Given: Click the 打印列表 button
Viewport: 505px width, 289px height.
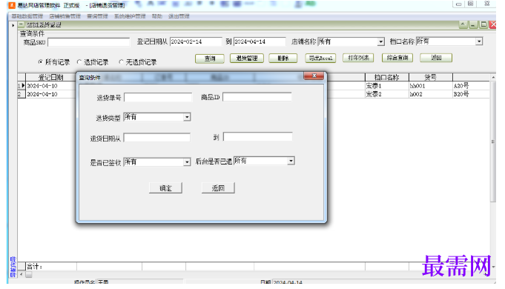Looking at the screenshot, I should [x=358, y=58].
